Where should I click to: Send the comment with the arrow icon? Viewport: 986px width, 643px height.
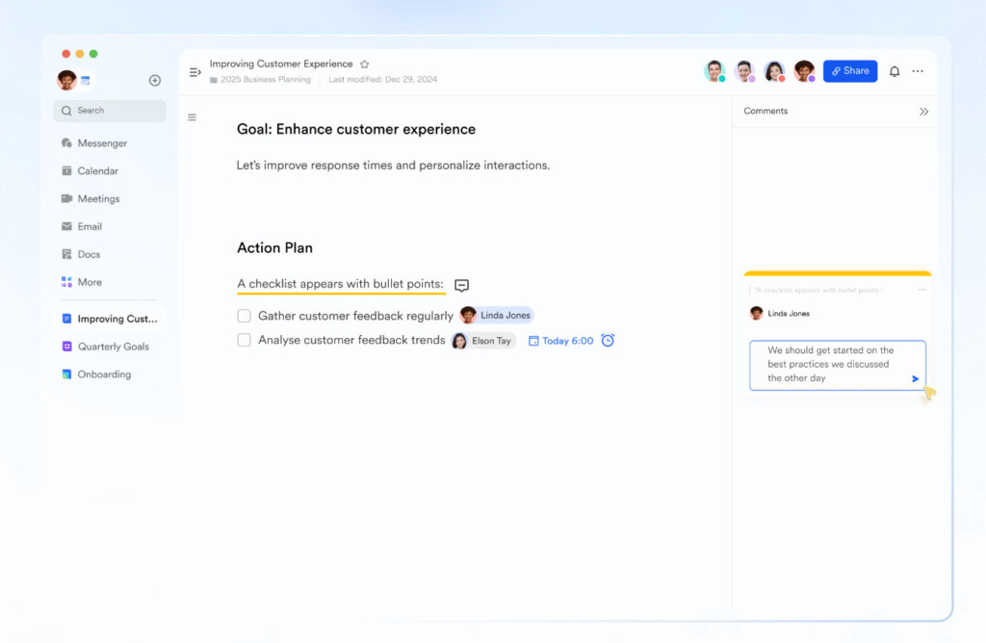tap(915, 379)
